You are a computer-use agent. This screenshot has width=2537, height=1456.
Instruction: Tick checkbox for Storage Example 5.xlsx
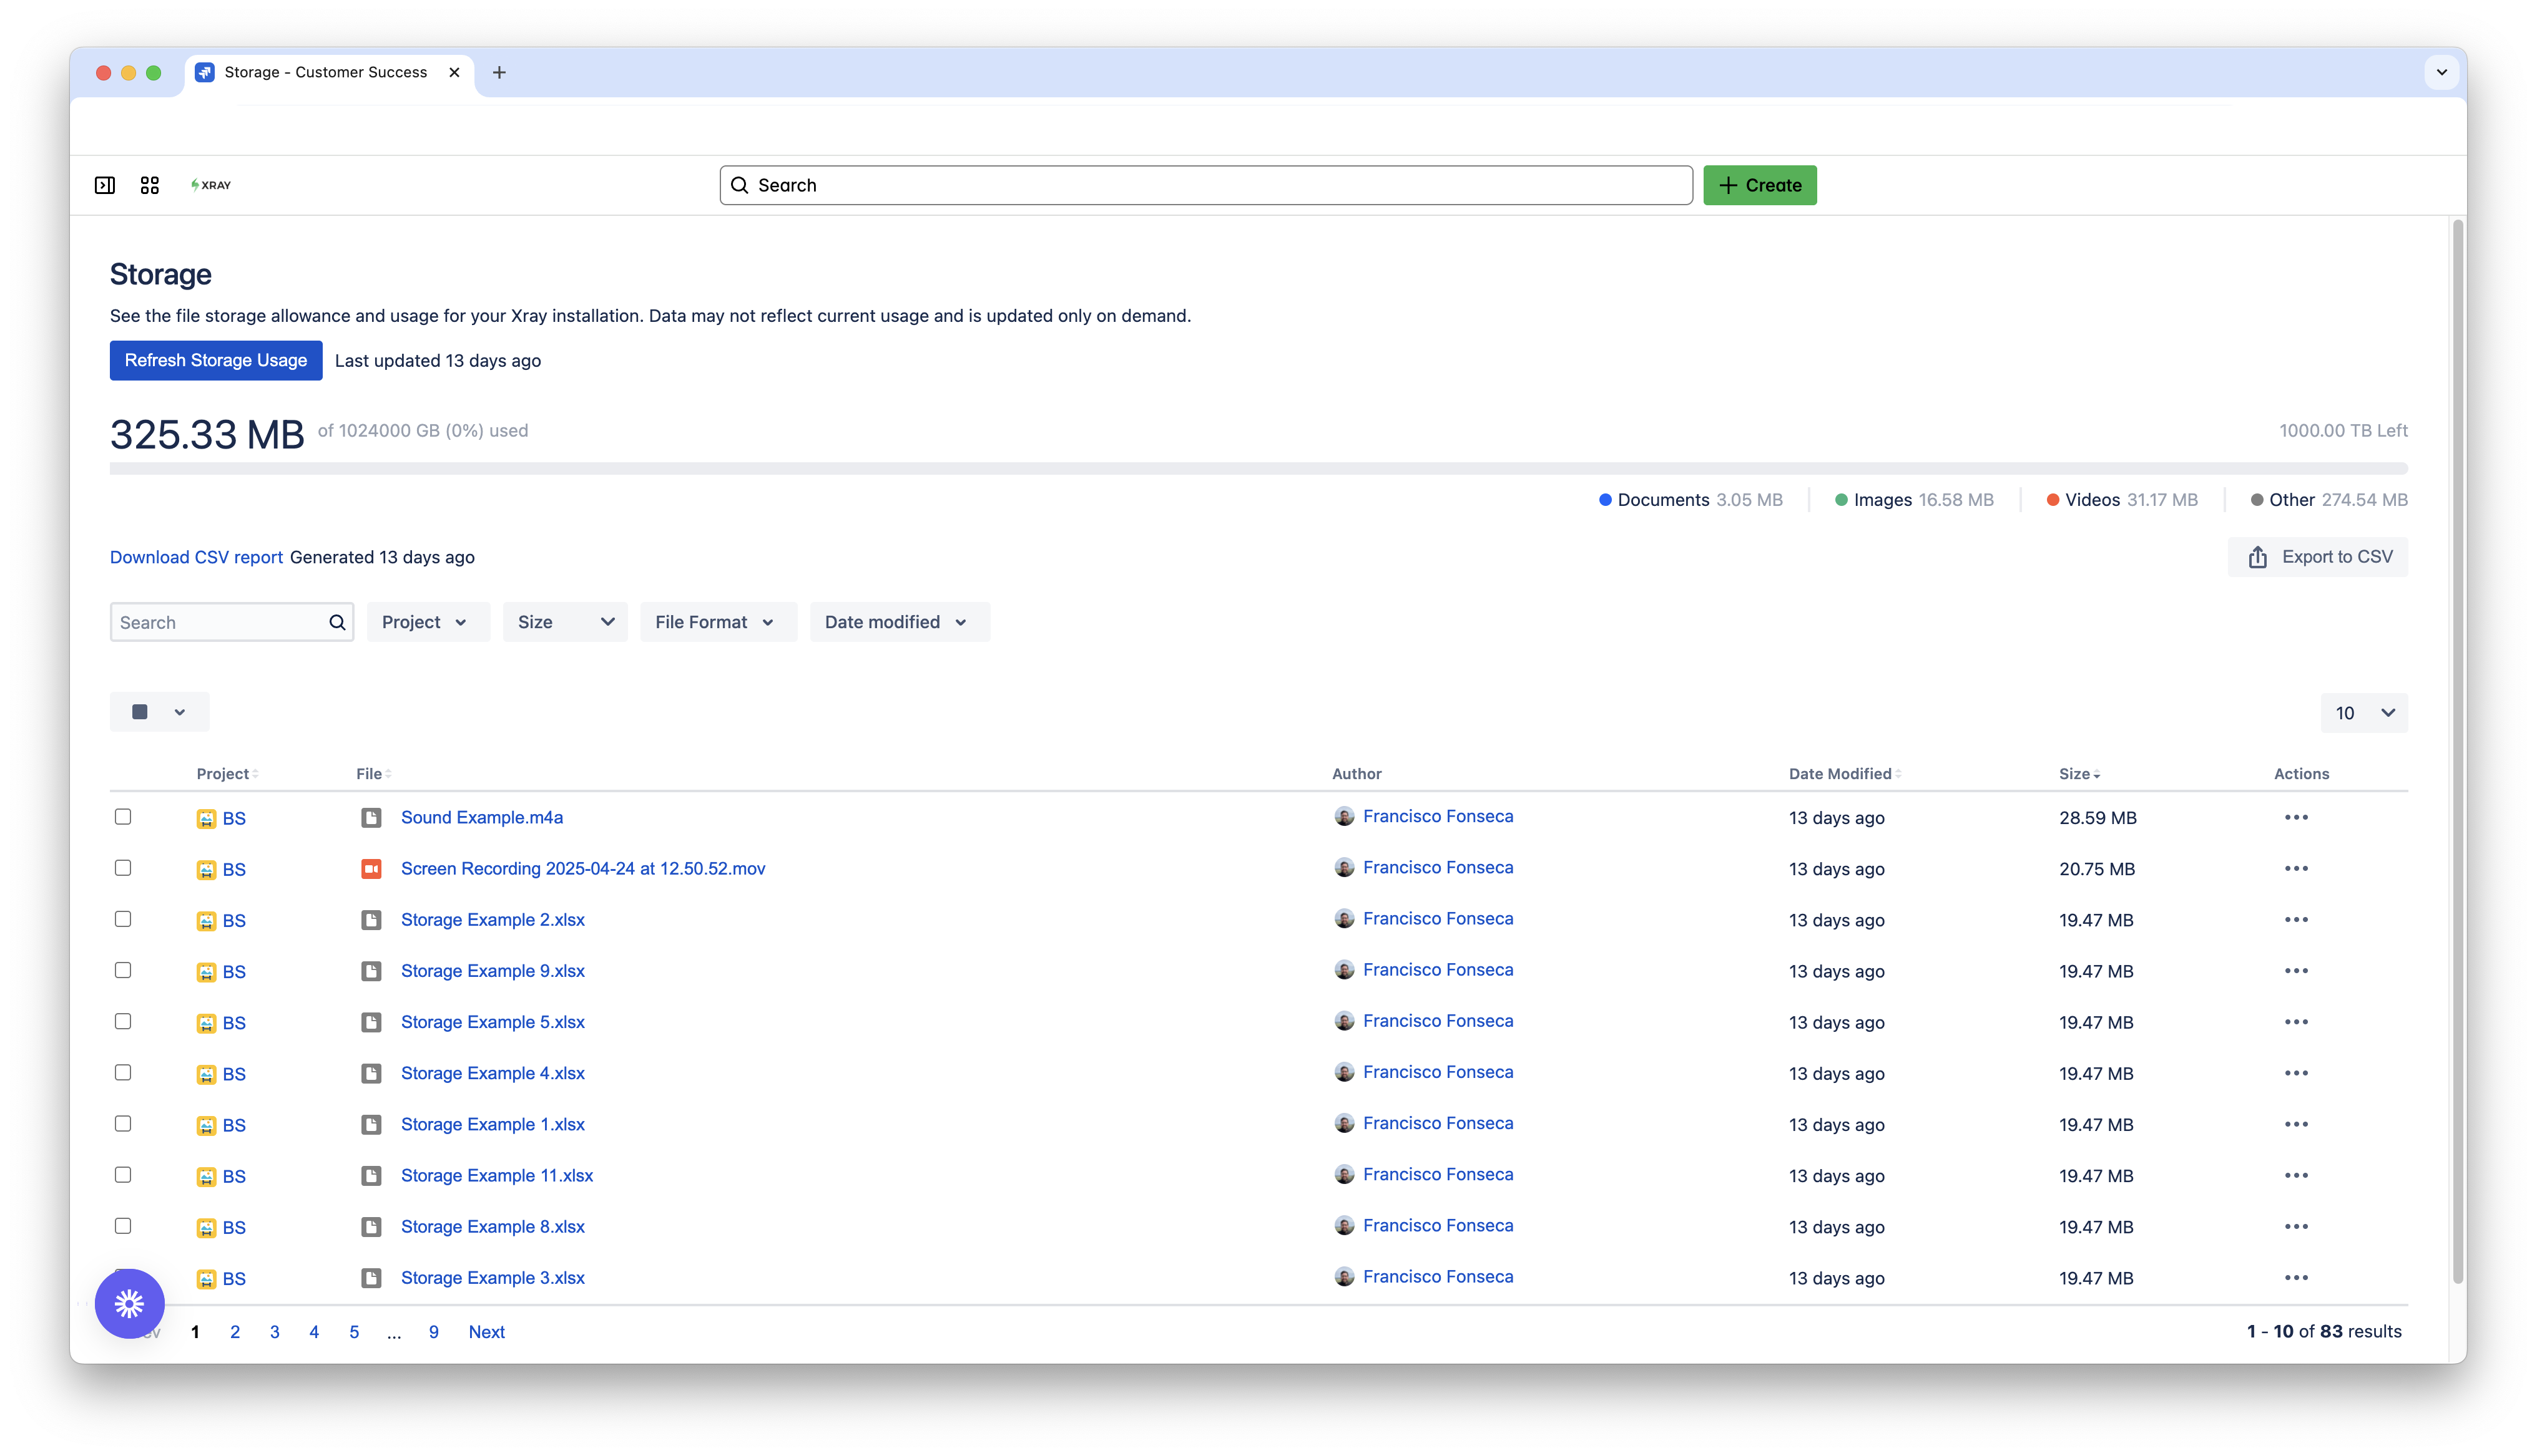coord(123,1021)
